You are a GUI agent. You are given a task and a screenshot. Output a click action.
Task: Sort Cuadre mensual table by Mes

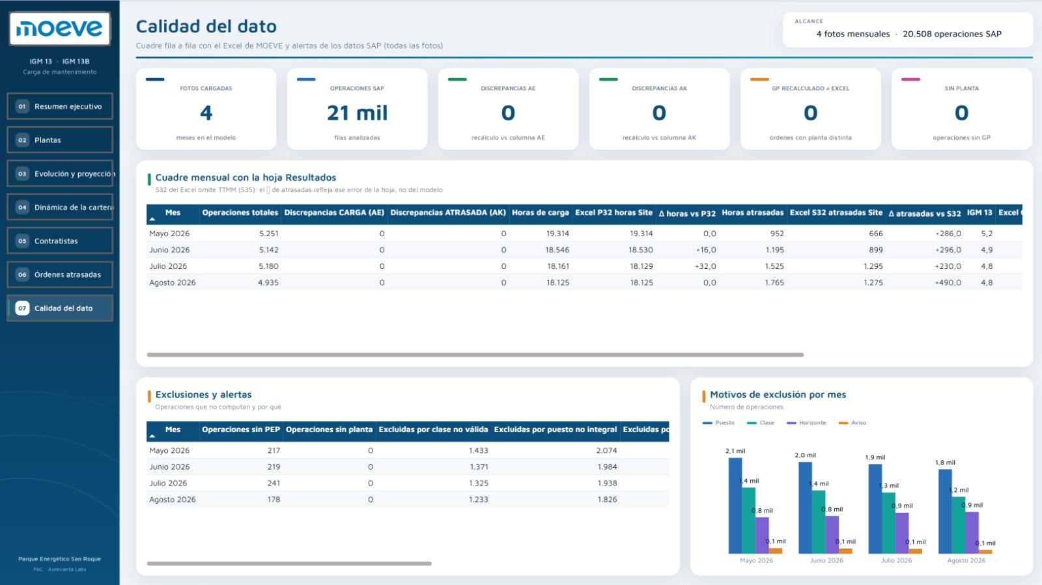pos(173,213)
